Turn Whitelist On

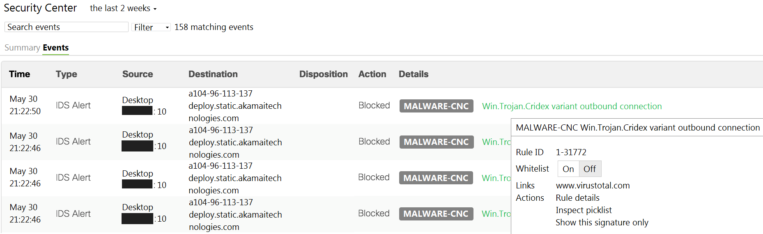[x=568, y=169]
